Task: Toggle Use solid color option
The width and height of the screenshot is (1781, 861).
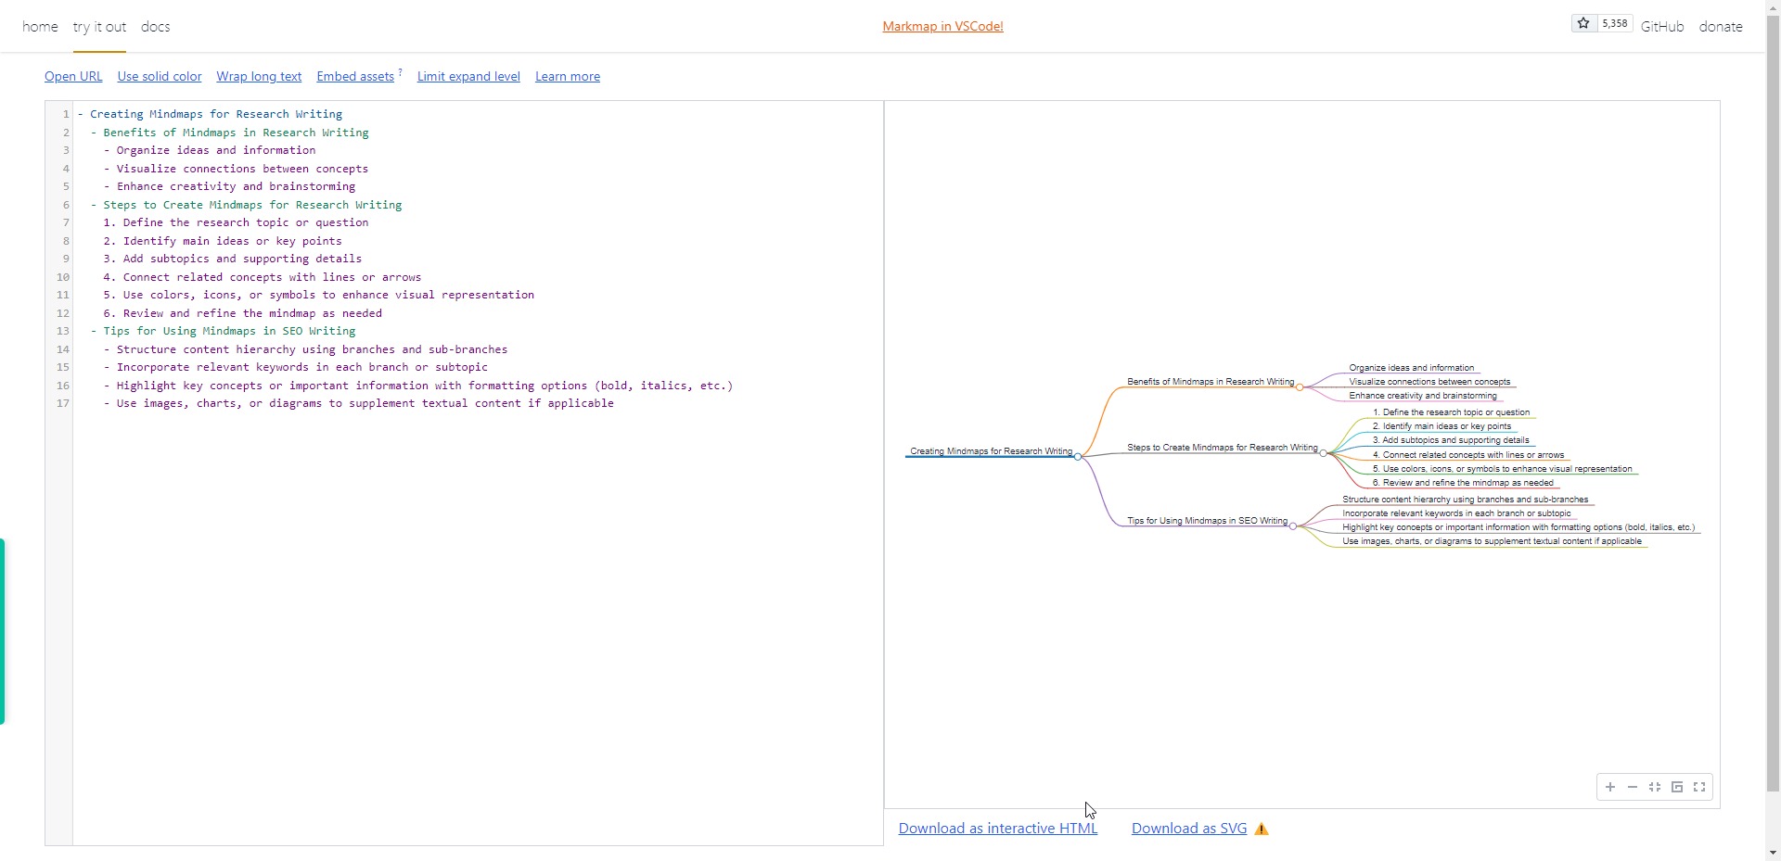Action: tap(160, 77)
